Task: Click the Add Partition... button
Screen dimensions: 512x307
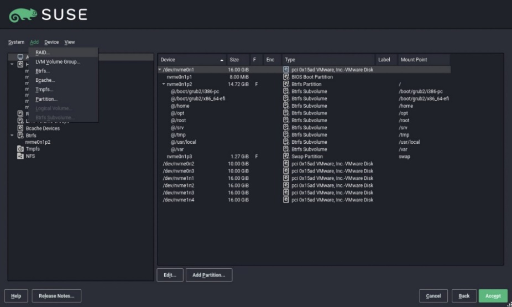Action: click(x=209, y=275)
